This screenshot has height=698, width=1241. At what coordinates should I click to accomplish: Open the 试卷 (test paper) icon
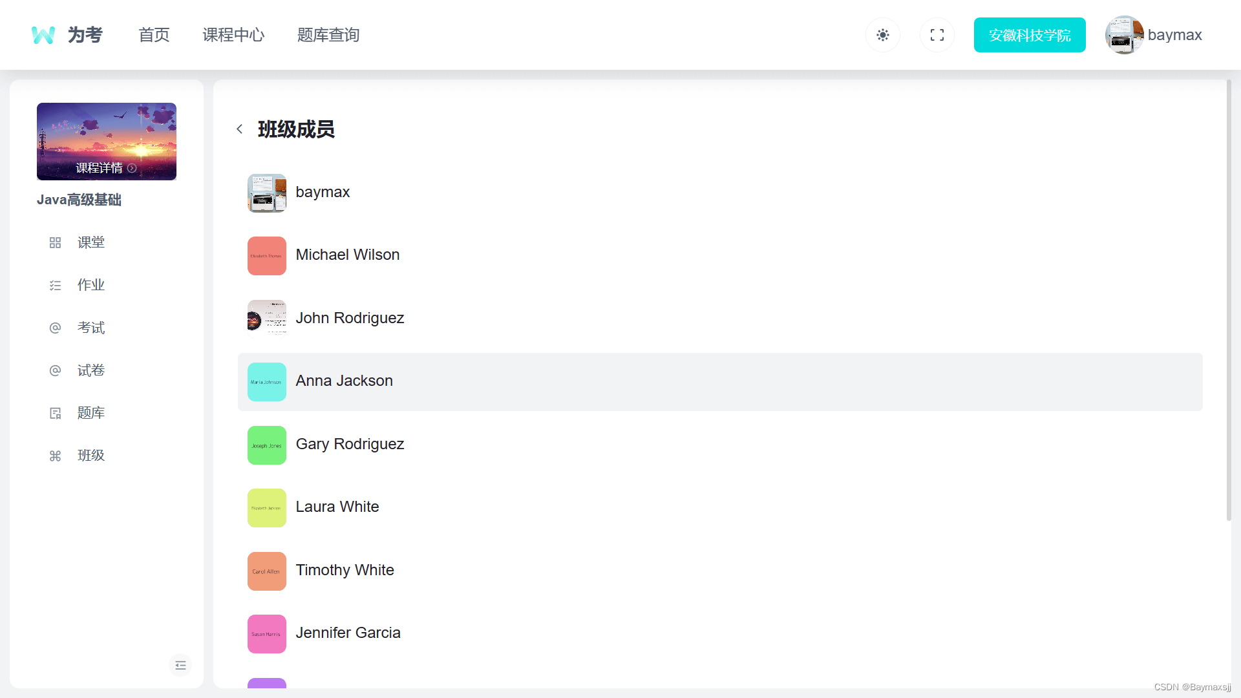tap(55, 370)
